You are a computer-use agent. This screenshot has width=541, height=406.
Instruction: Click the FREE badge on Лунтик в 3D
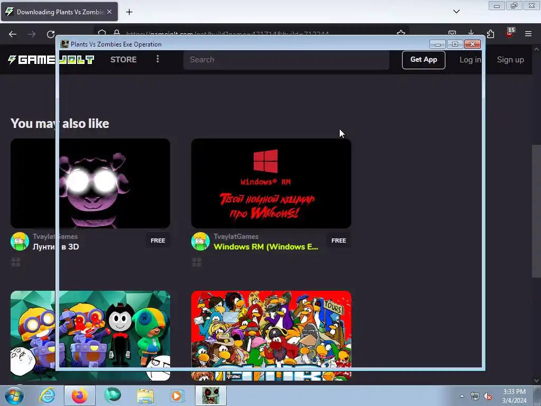(157, 241)
